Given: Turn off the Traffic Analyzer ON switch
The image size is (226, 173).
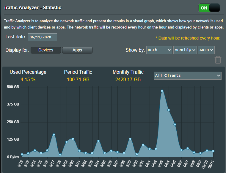Looking at the screenshot, I should tap(209, 8).
